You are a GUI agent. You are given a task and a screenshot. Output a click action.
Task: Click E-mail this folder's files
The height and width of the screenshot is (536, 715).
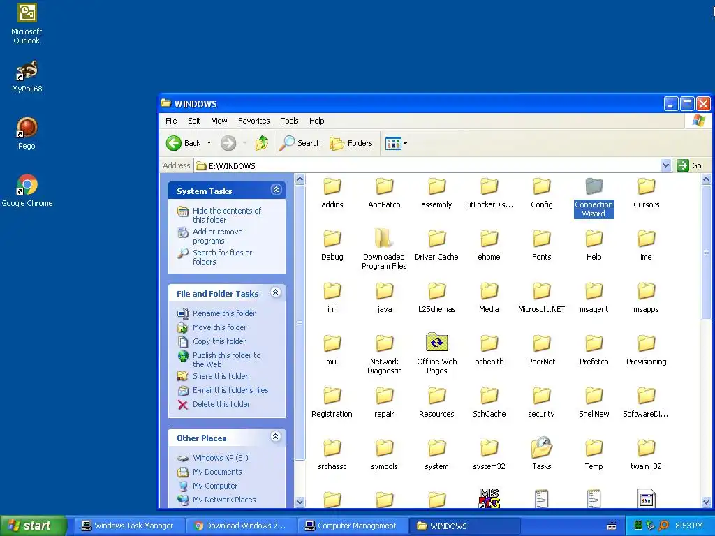(x=230, y=390)
